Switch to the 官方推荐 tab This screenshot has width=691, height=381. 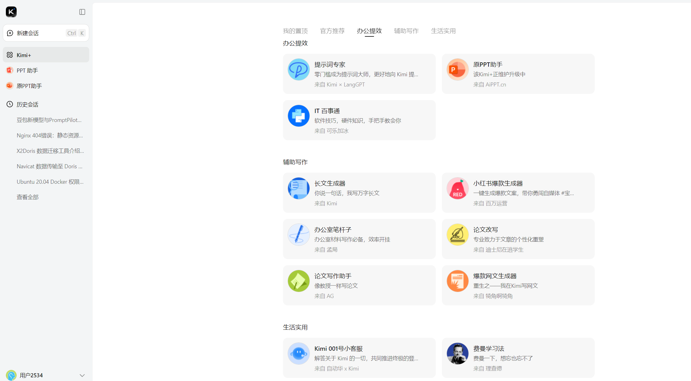click(332, 31)
